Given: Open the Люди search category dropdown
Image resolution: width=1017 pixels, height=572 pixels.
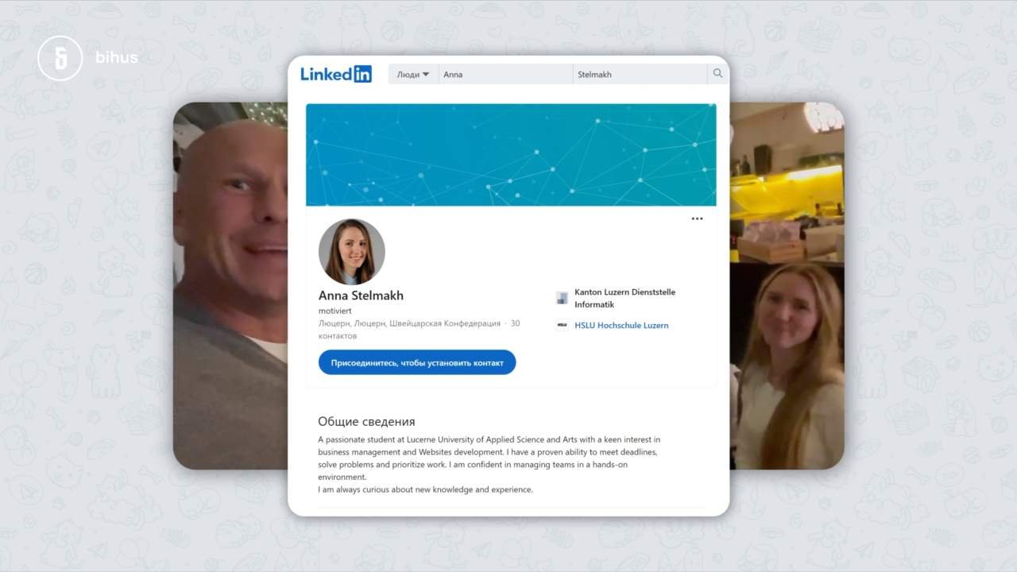Looking at the screenshot, I should tap(412, 74).
